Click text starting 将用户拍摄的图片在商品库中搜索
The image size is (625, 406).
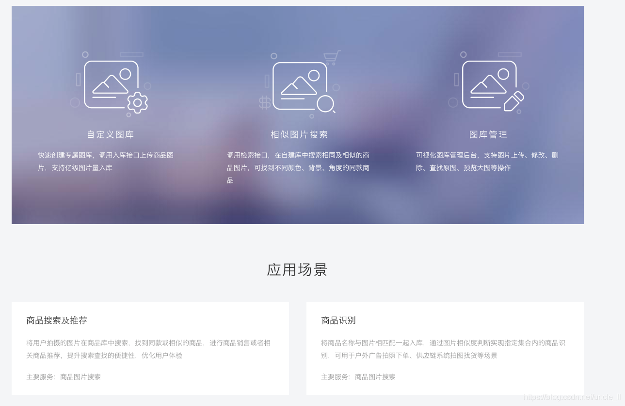point(148,349)
